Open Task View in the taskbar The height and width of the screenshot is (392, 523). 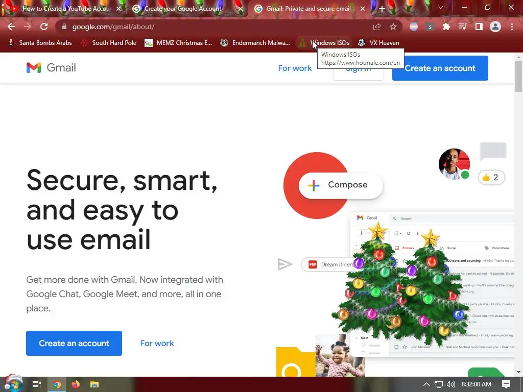tap(37, 384)
